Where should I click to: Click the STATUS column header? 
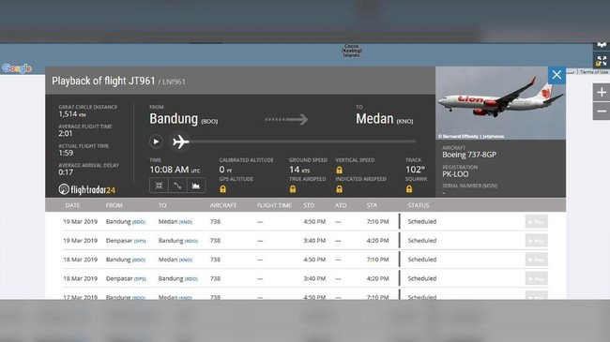[x=419, y=205]
